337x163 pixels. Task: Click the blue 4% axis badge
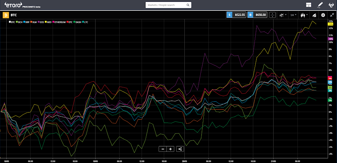(x=330, y=82)
